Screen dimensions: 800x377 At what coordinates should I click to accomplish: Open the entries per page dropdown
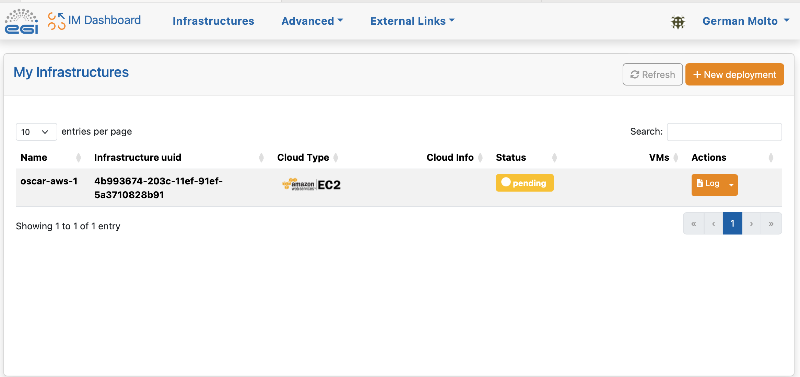pos(36,132)
